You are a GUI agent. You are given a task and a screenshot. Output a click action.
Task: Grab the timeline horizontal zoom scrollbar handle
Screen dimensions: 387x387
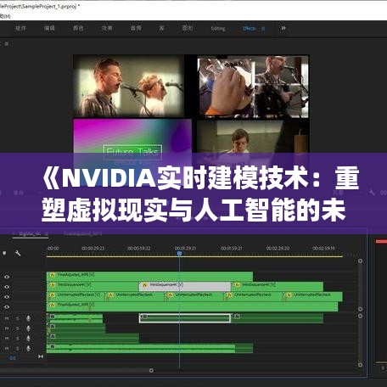click(x=151, y=370)
